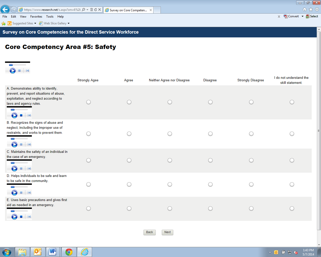The height and width of the screenshot is (257, 321).
Task: Refresh the page using address bar icon
Action: click(96, 10)
